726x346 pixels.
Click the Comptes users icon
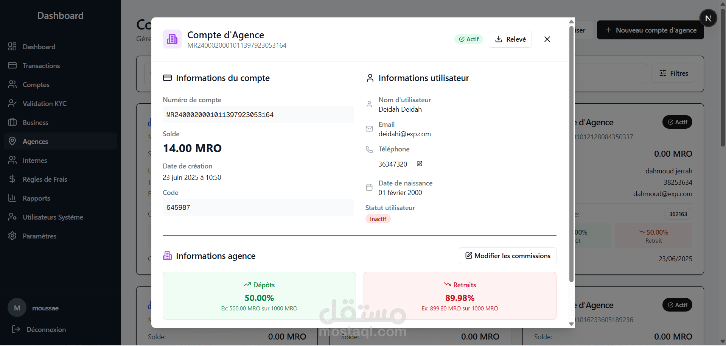click(12, 84)
